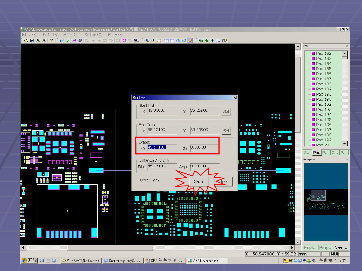Image resolution: width=362 pixels, height=271 pixels.
Task: Click the Close button in Ruler dialog
Action: pos(223,181)
